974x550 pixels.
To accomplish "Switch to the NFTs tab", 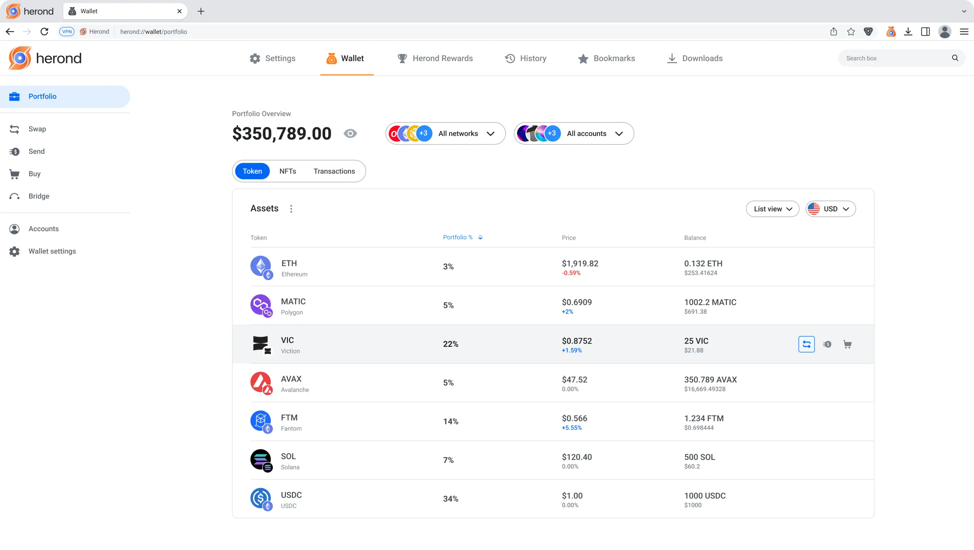I will [x=288, y=171].
